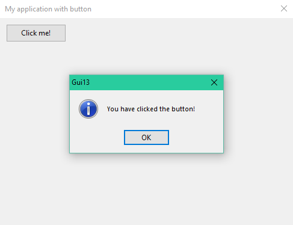293x225 pixels.
Task: Click the letter "i" inside the info icon
Action: [x=88, y=109]
